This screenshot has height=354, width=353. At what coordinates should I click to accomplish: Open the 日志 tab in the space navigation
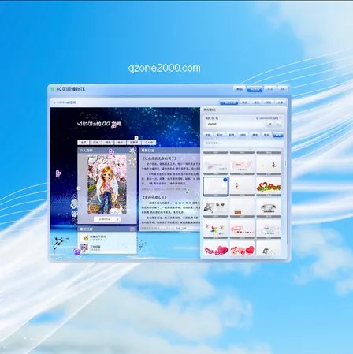coord(95,143)
